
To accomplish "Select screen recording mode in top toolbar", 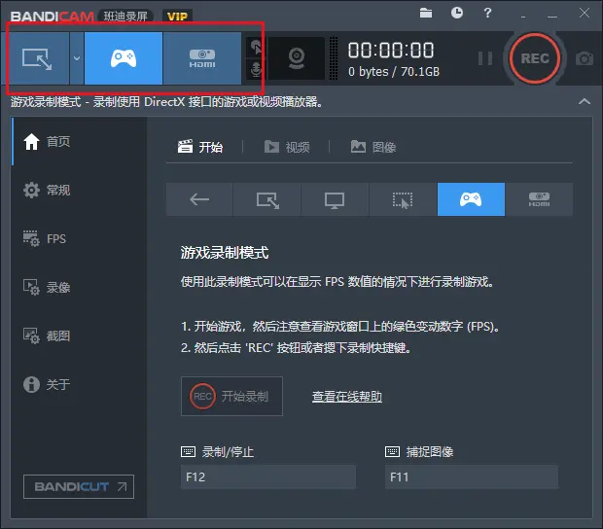I will click(x=39, y=58).
